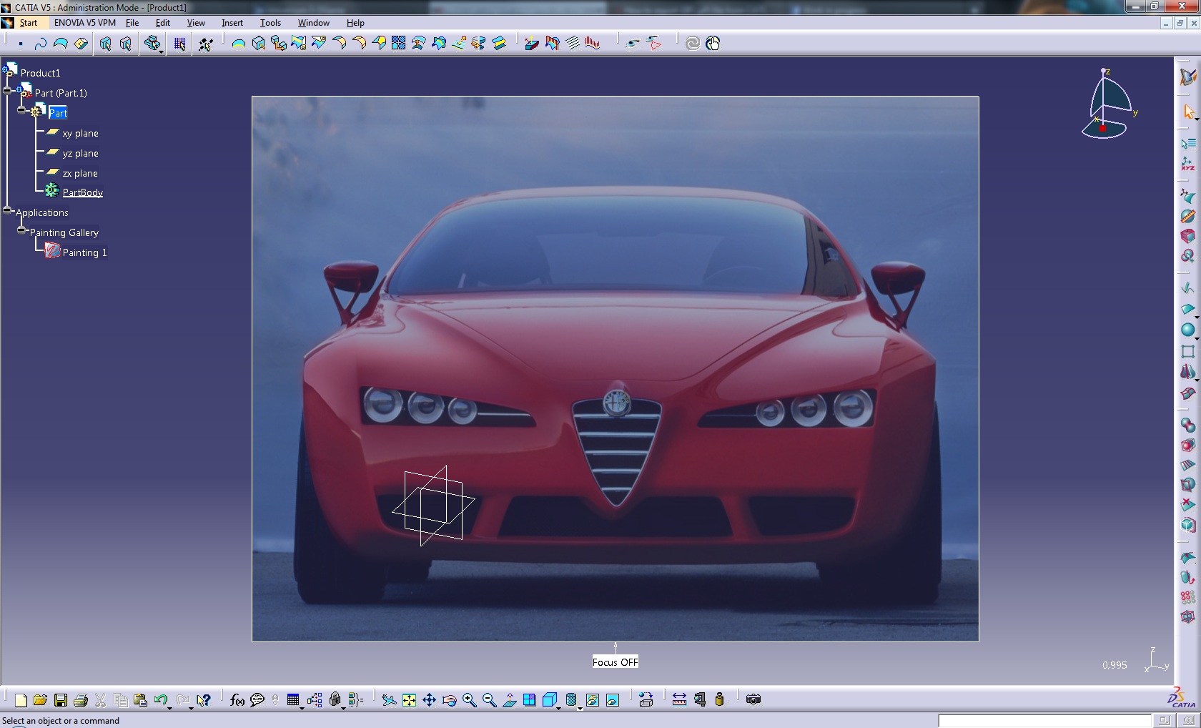Click the eye view icon in top toolbar

point(633,44)
